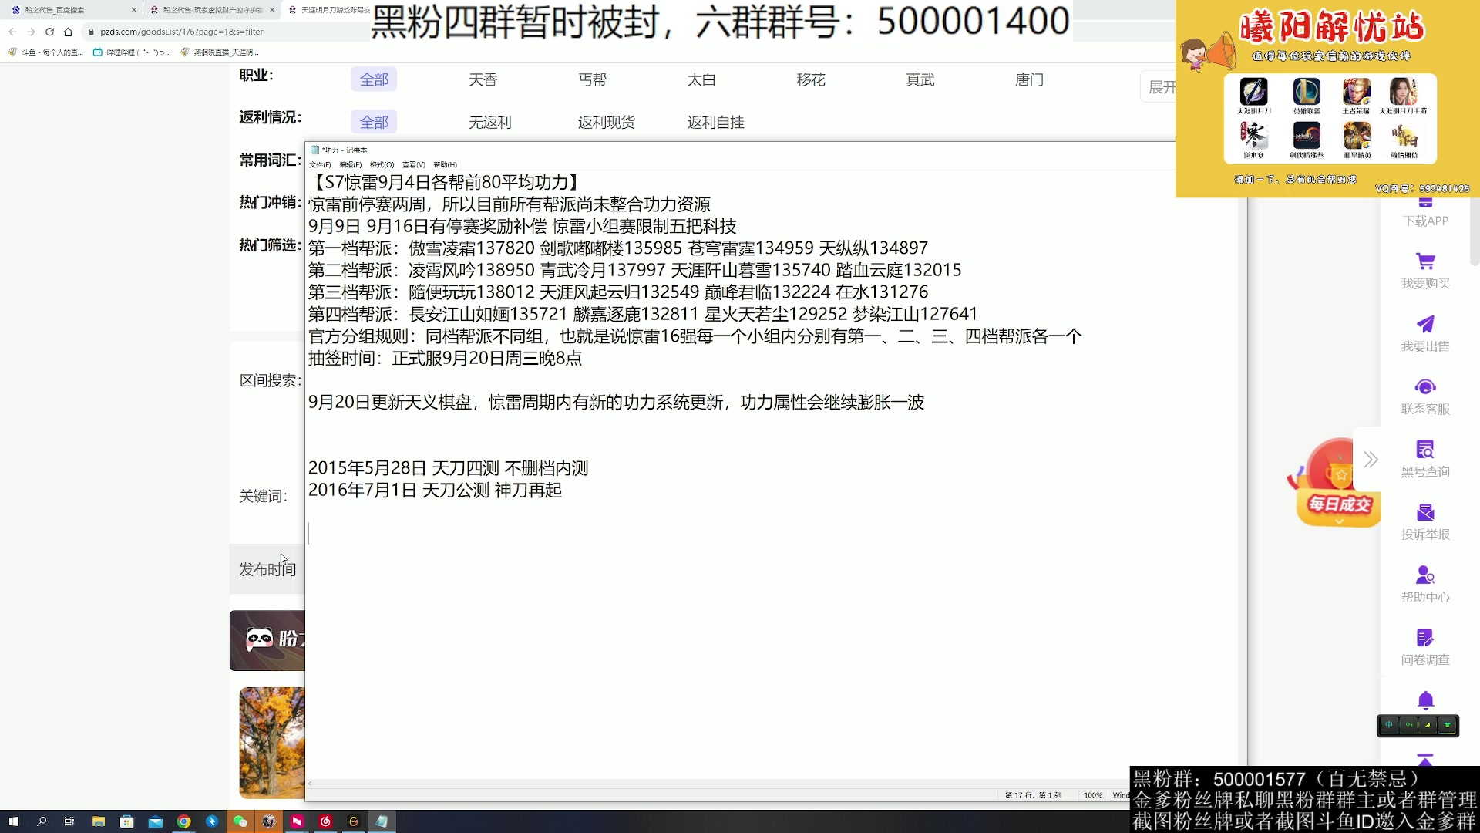Click the 返利现货 filter link
1480x833 pixels.
pos(606,122)
